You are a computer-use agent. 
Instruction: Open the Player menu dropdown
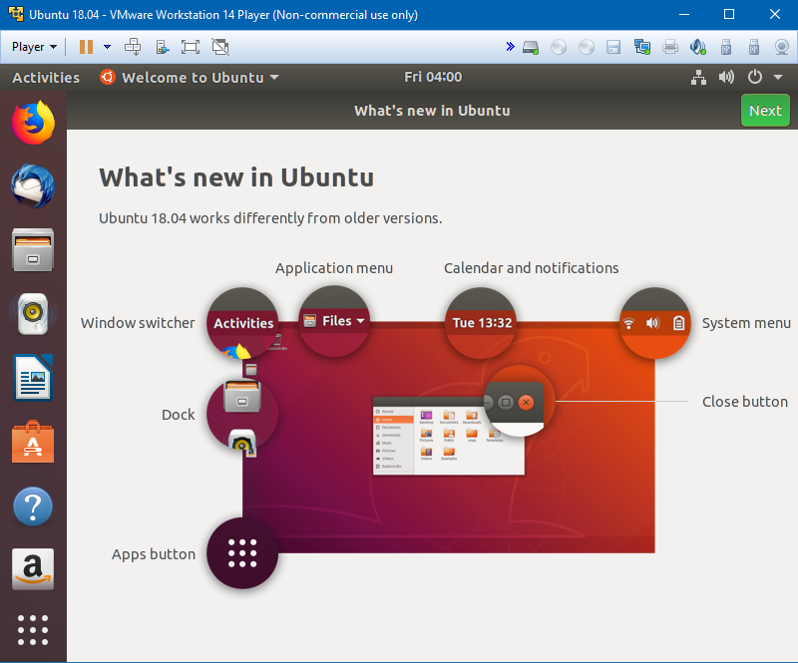click(x=34, y=47)
